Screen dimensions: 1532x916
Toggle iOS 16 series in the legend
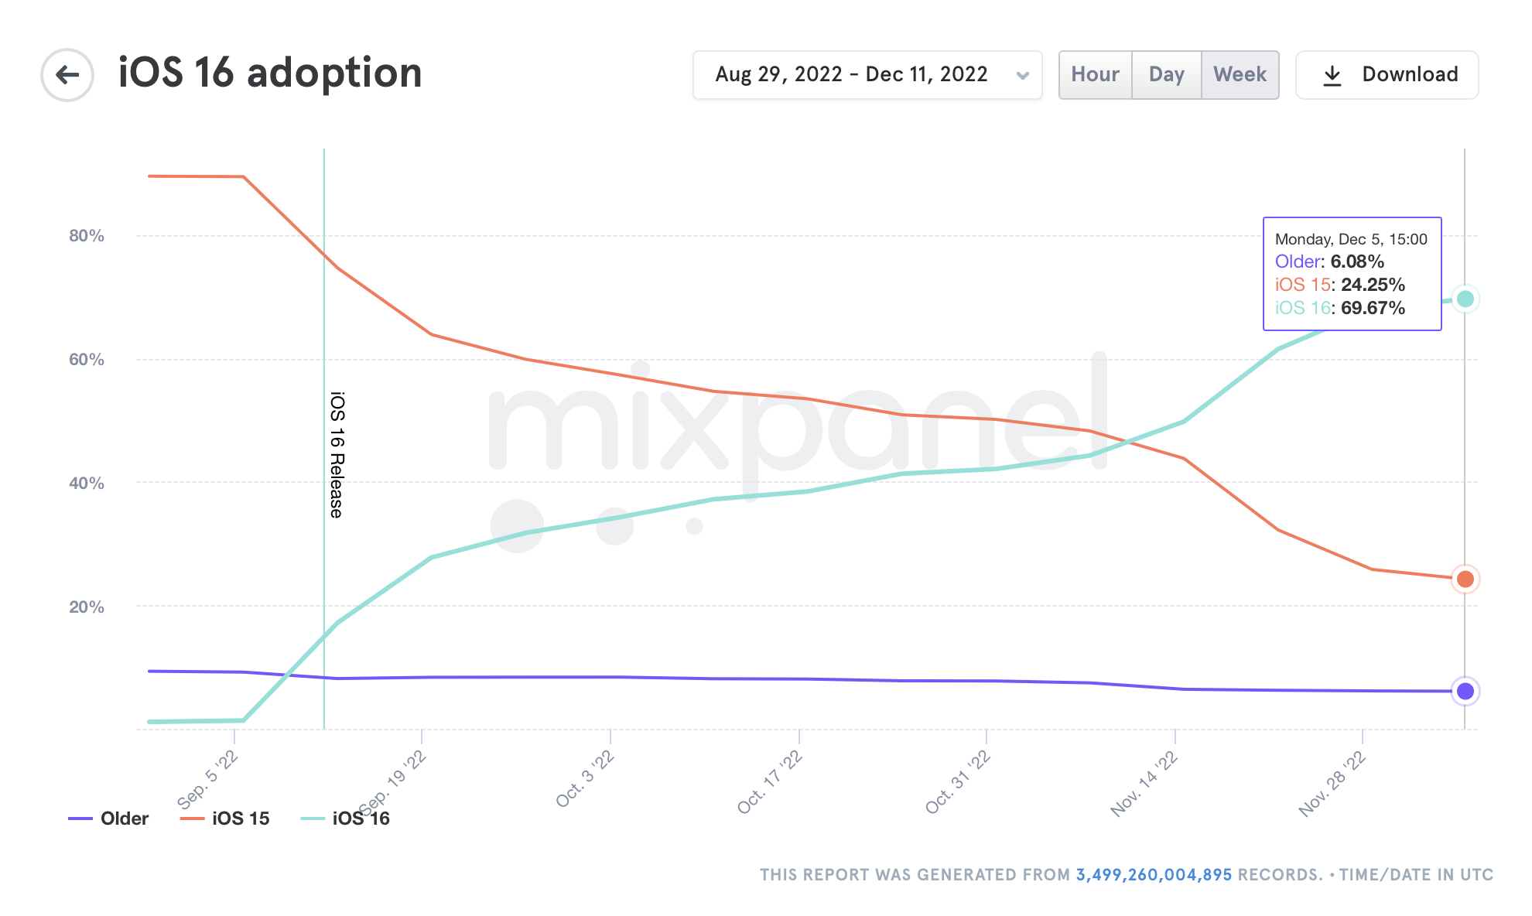(x=361, y=819)
